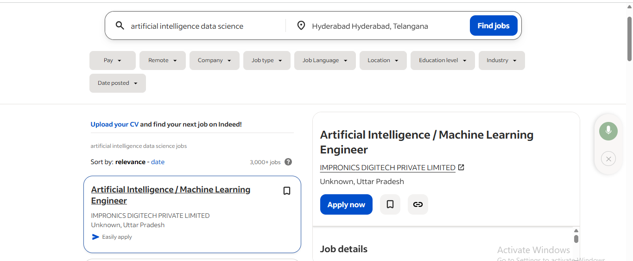Expand the Remote filter dropdown
The image size is (633, 261).
[x=163, y=60]
